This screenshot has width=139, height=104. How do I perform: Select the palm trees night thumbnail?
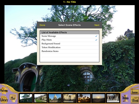(84, 98)
